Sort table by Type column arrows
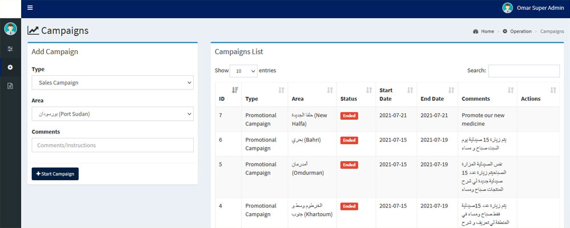Screen dimensions: 570x228 282,90
